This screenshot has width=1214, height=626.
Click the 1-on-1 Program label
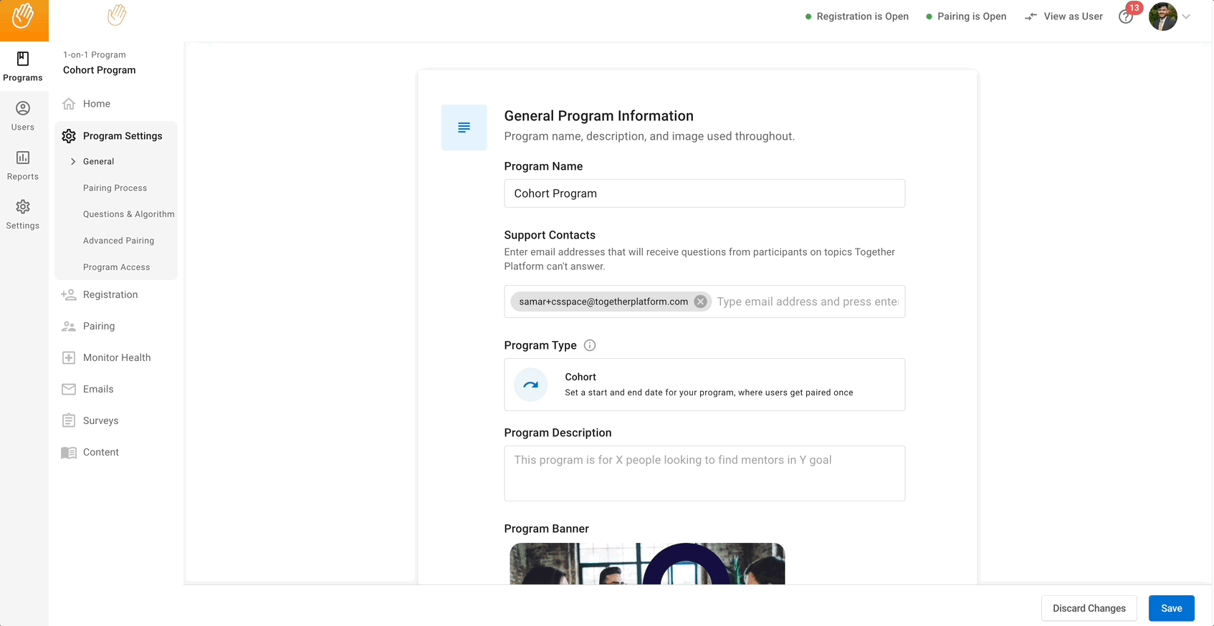pyautogui.click(x=94, y=54)
